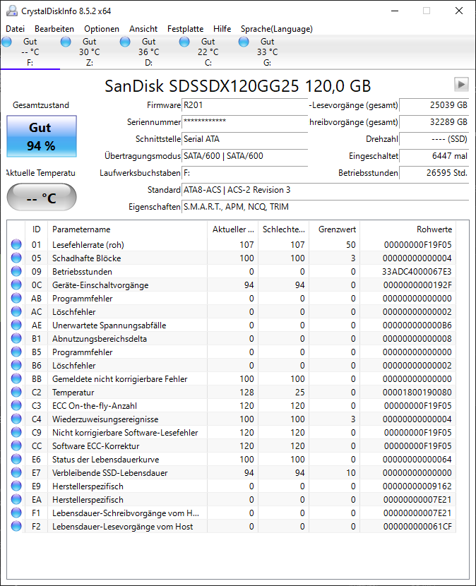Switch to drive D: at 36 °C
The height and width of the screenshot is (586, 476).
pyautogui.click(x=149, y=52)
